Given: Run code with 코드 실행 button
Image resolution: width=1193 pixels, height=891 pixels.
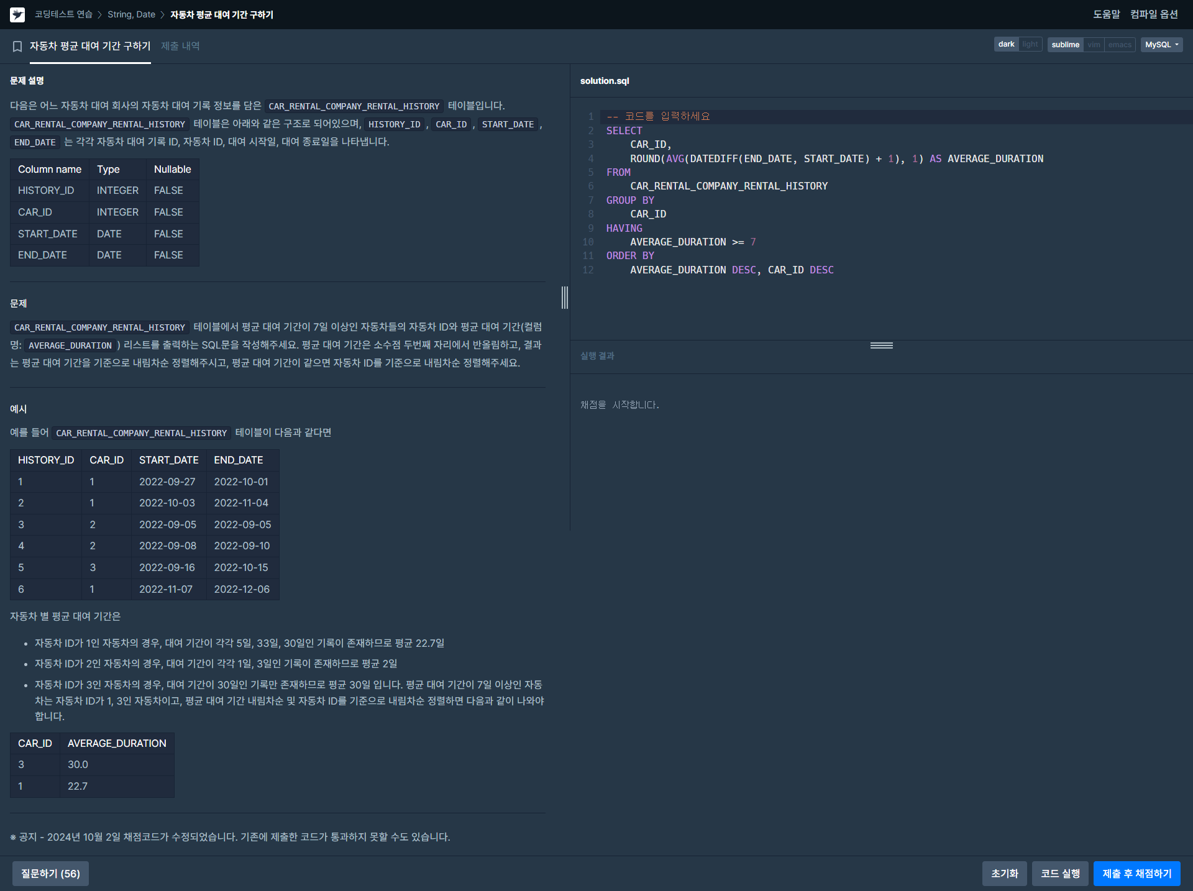Looking at the screenshot, I should 1060,874.
